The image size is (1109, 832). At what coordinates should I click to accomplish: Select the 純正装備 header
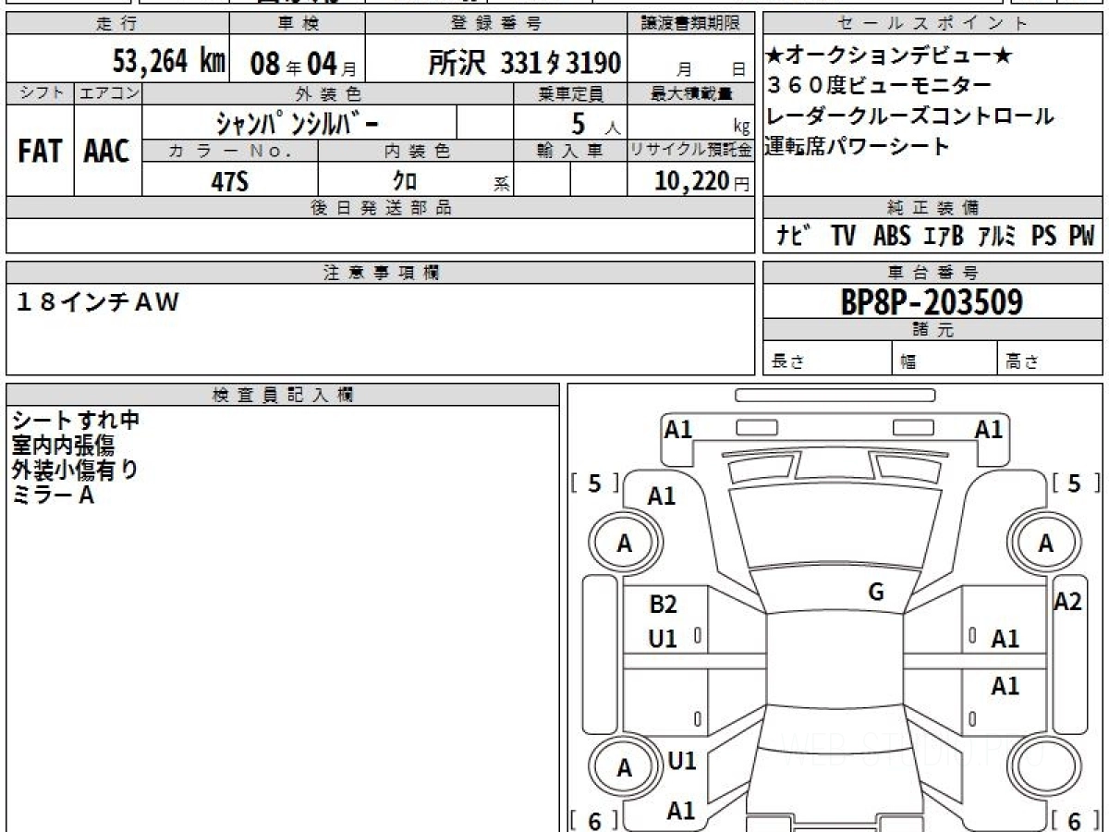point(933,208)
